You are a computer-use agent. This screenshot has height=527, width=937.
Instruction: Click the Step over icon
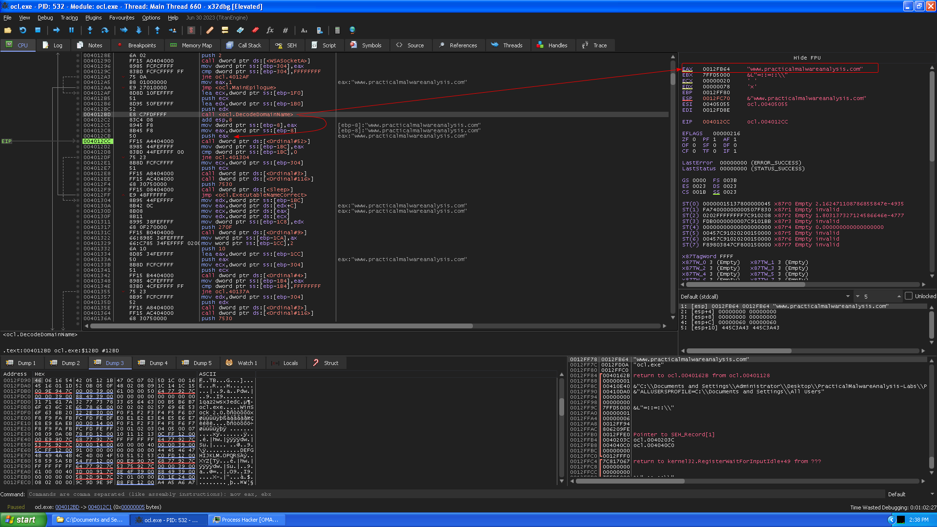point(104,30)
